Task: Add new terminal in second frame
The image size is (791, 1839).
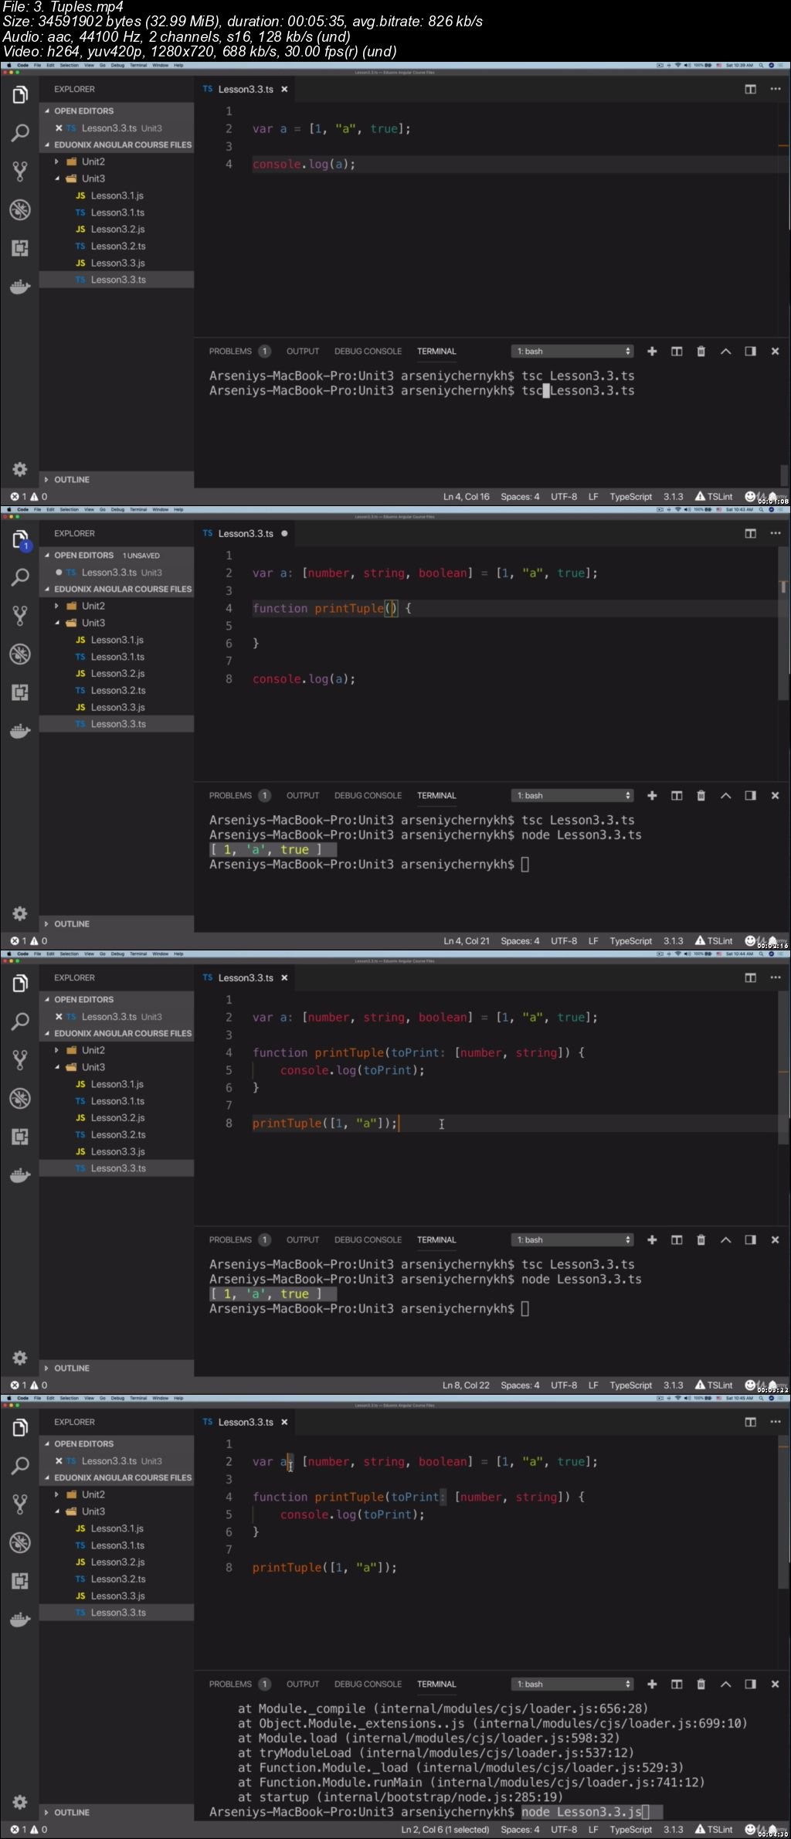Action: point(652,795)
